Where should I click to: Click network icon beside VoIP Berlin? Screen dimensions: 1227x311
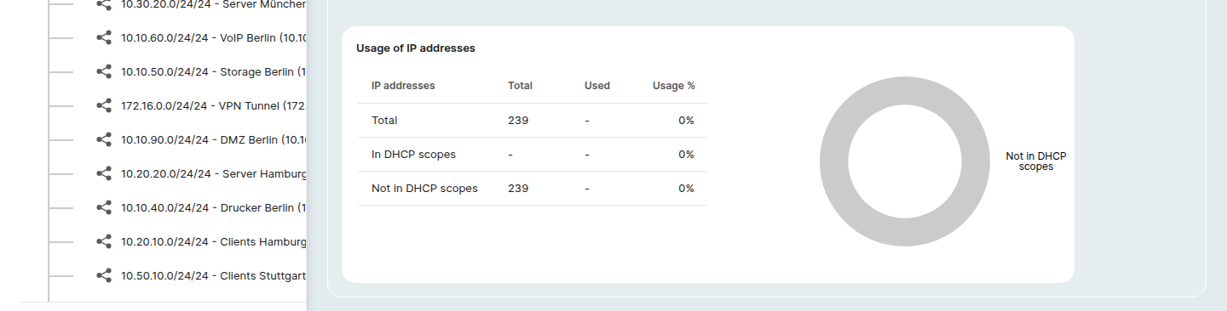click(x=104, y=37)
